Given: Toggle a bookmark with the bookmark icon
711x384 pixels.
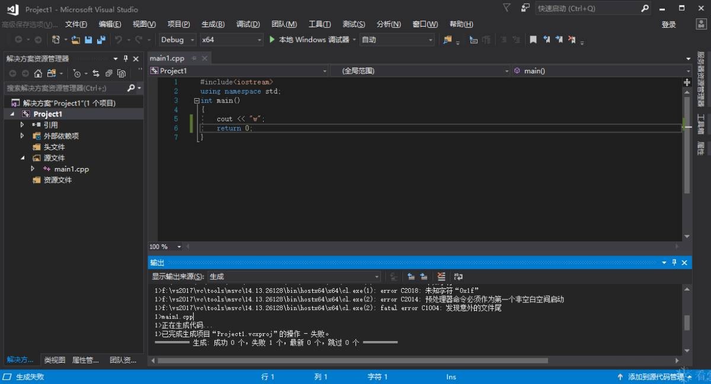Looking at the screenshot, I should pyautogui.click(x=533, y=40).
